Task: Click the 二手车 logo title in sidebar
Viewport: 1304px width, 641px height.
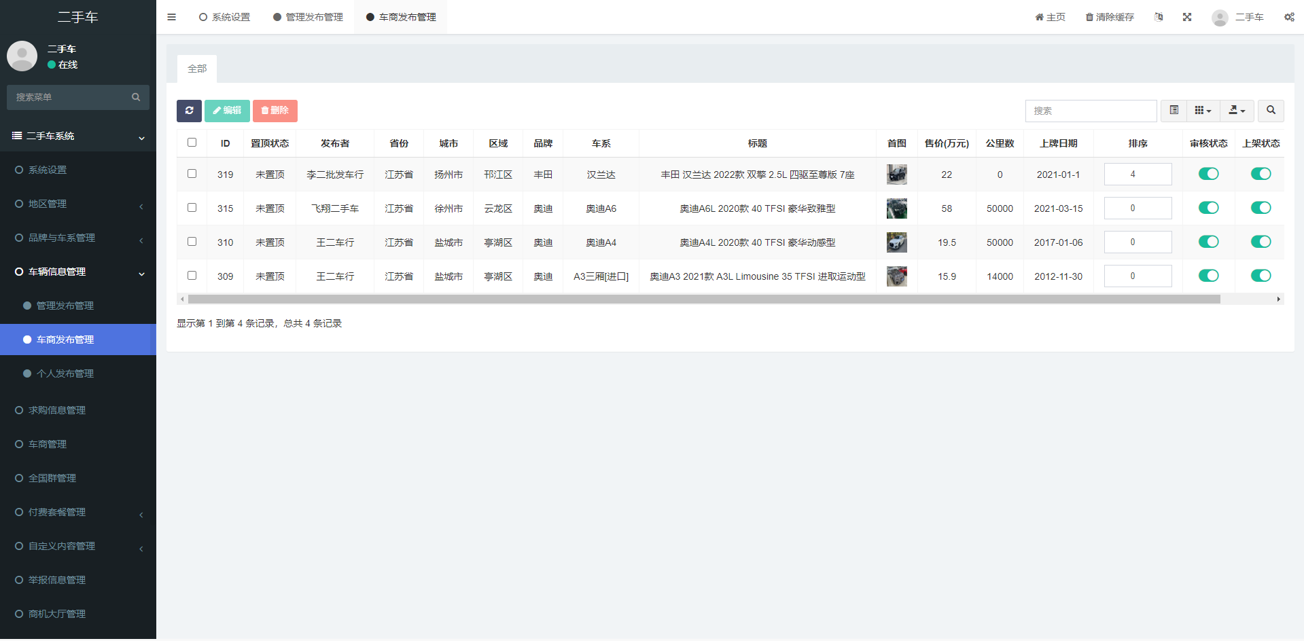Action: (78, 17)
